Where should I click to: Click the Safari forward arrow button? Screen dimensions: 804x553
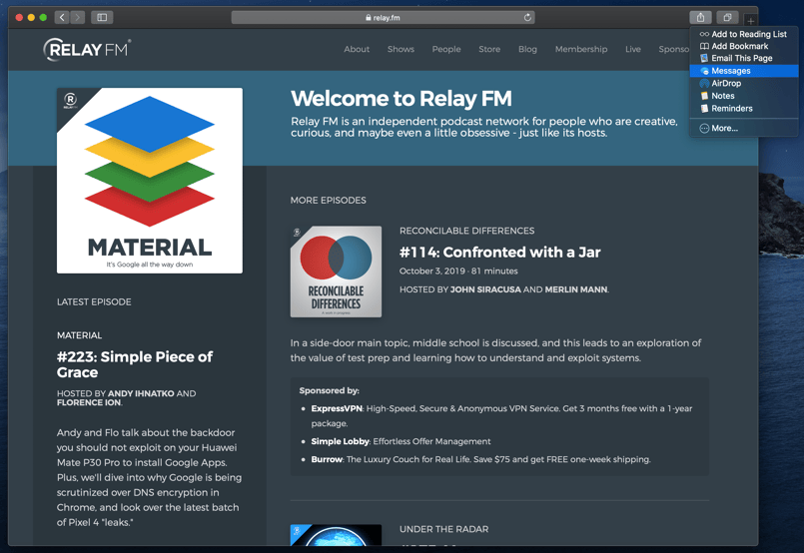point(78,17)
